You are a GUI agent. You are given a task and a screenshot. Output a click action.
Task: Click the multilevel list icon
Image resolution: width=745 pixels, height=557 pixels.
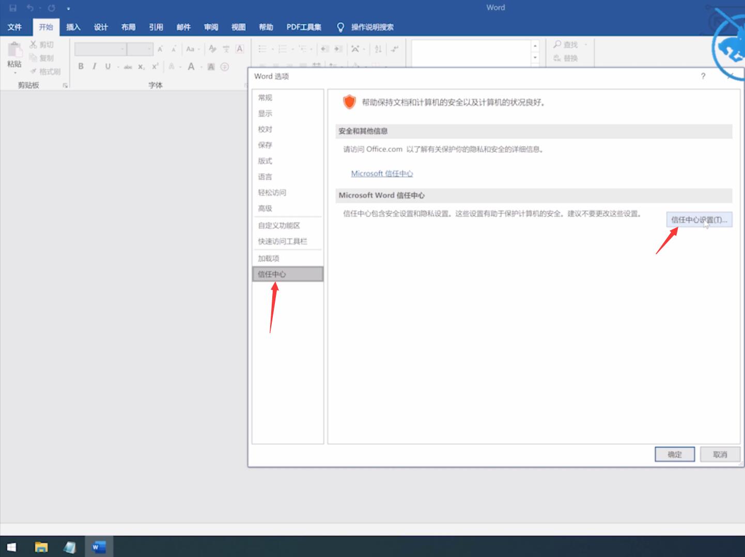pos(303,49)
